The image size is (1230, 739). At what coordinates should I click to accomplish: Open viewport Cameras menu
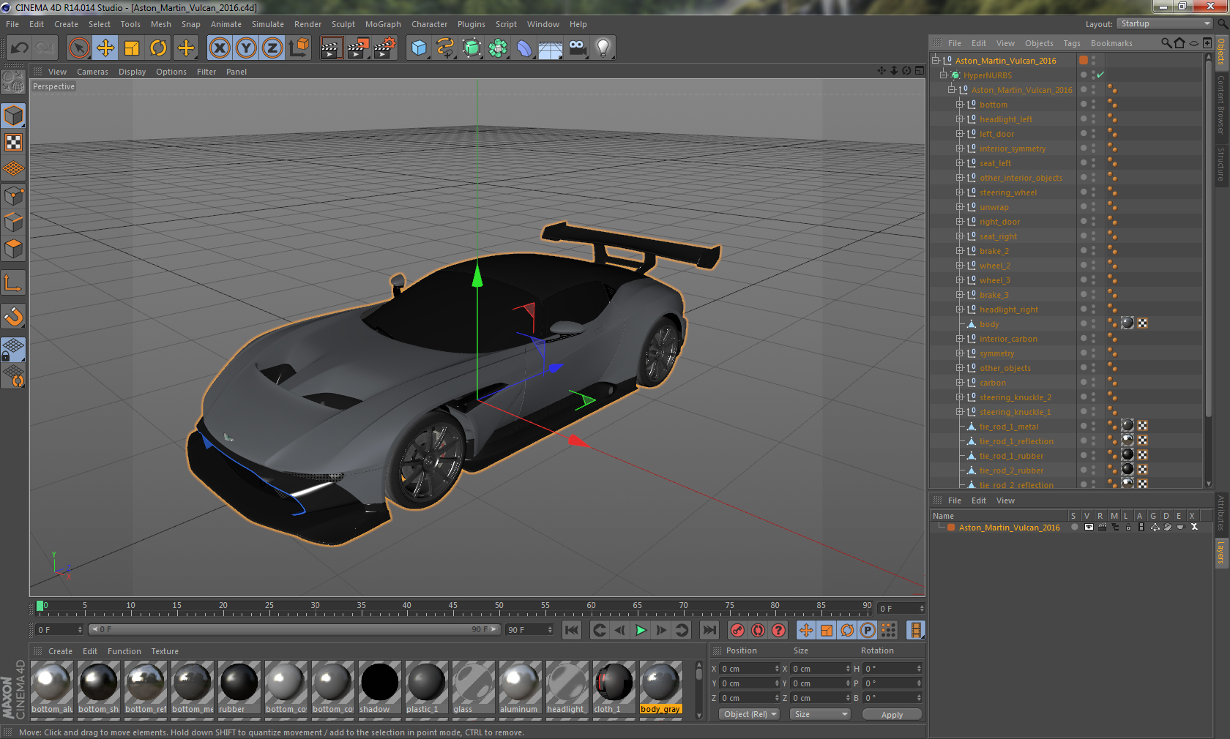click(x=92, y=72)
